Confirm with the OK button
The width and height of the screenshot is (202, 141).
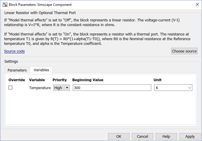119,136
